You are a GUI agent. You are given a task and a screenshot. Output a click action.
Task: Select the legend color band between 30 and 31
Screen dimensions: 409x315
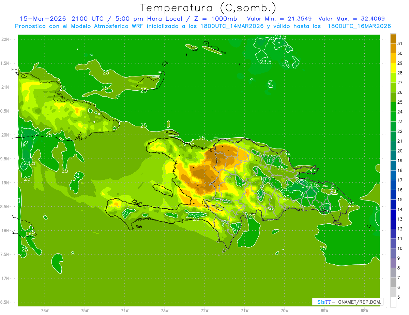393,48
